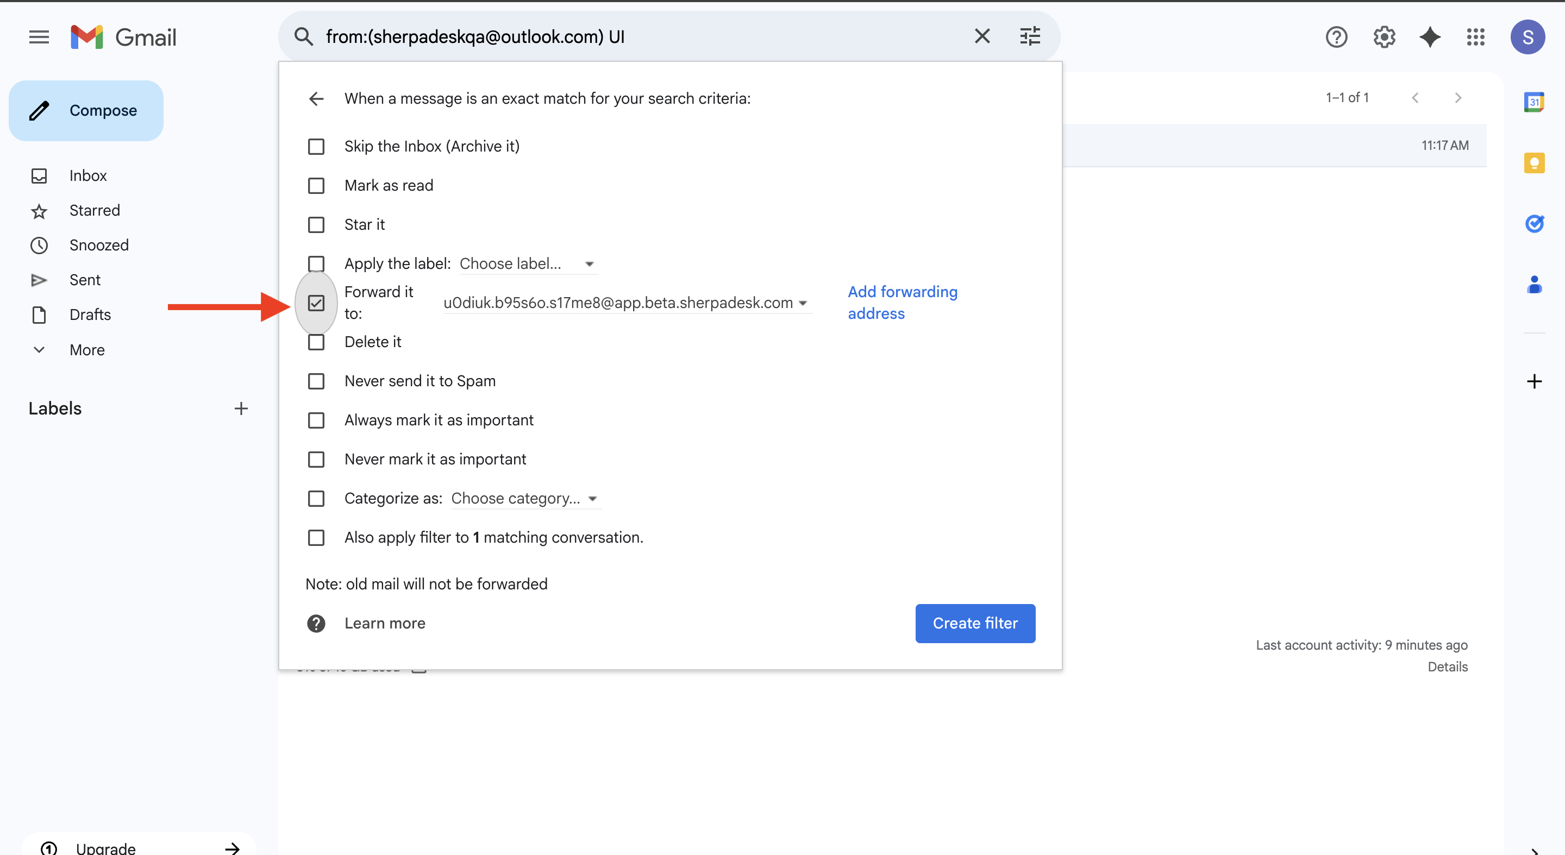Screen dimensions: 1565x855
Task: Open the Choose label dropdown
Action: point(526,263)
